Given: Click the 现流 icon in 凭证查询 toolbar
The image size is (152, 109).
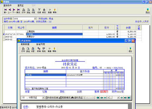Looking at the screenshot, I should (x=44, y=50).
